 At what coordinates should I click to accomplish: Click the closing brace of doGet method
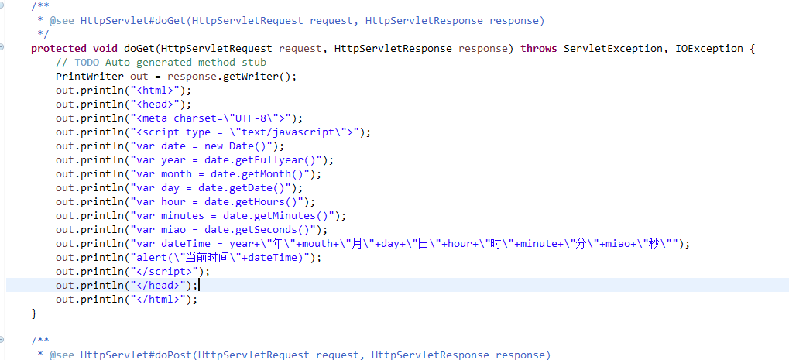click(34, 314)
